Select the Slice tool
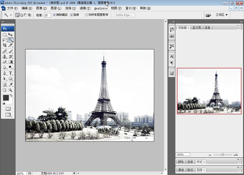The image size is (244, 175). (10, 45)
